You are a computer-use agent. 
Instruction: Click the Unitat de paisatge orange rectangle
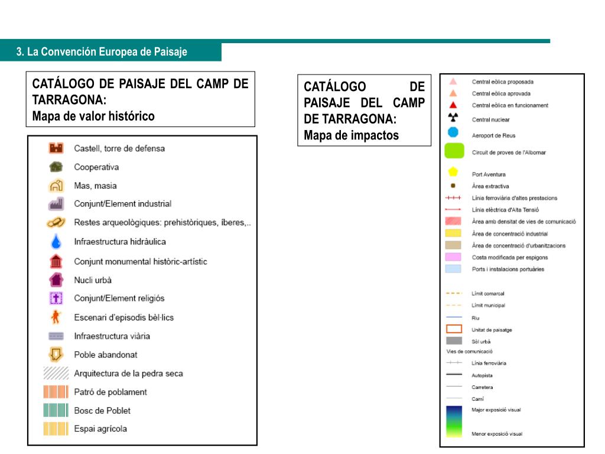(454, 329)
